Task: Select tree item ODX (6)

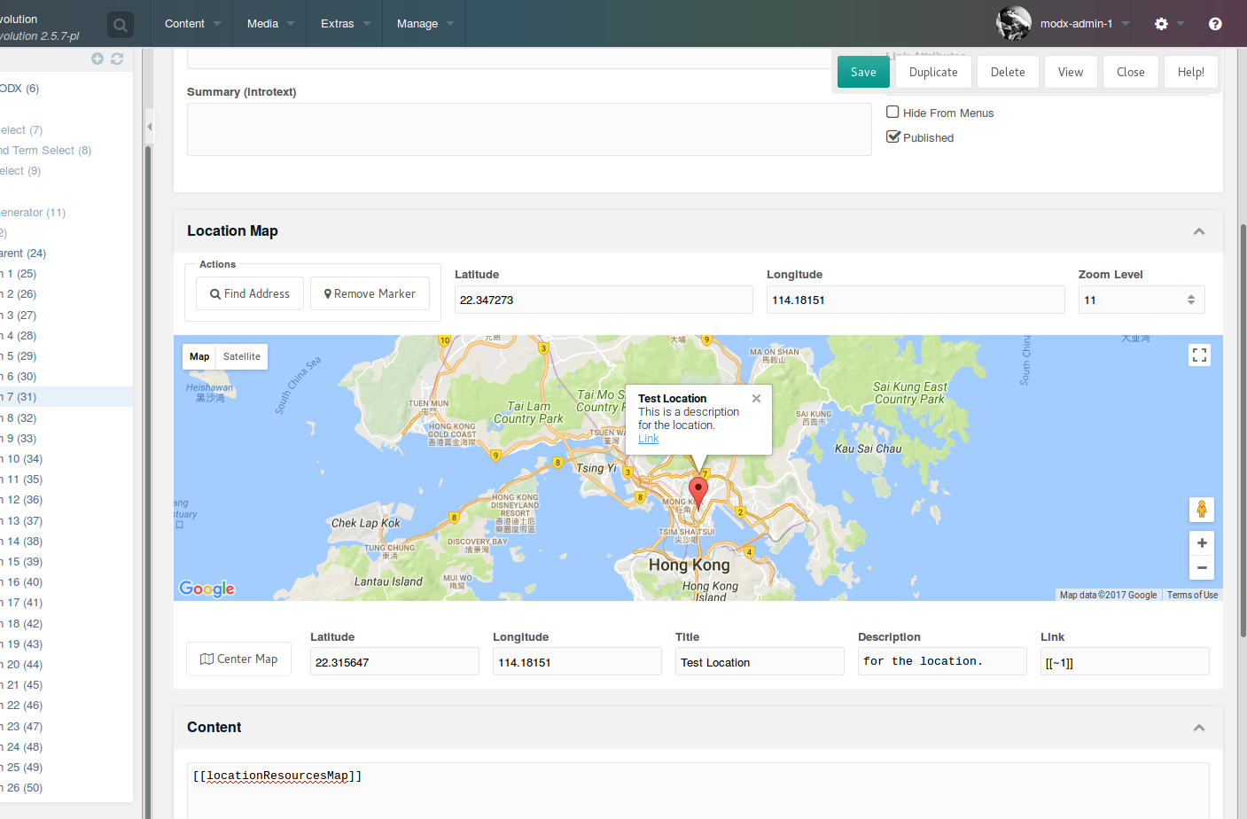Action: point(19,89)
